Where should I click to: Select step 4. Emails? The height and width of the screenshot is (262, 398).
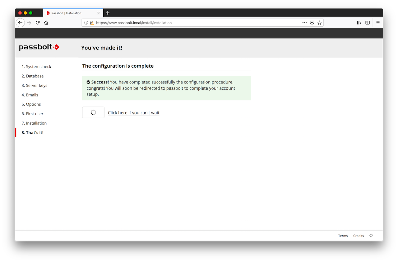pos(30,95)
